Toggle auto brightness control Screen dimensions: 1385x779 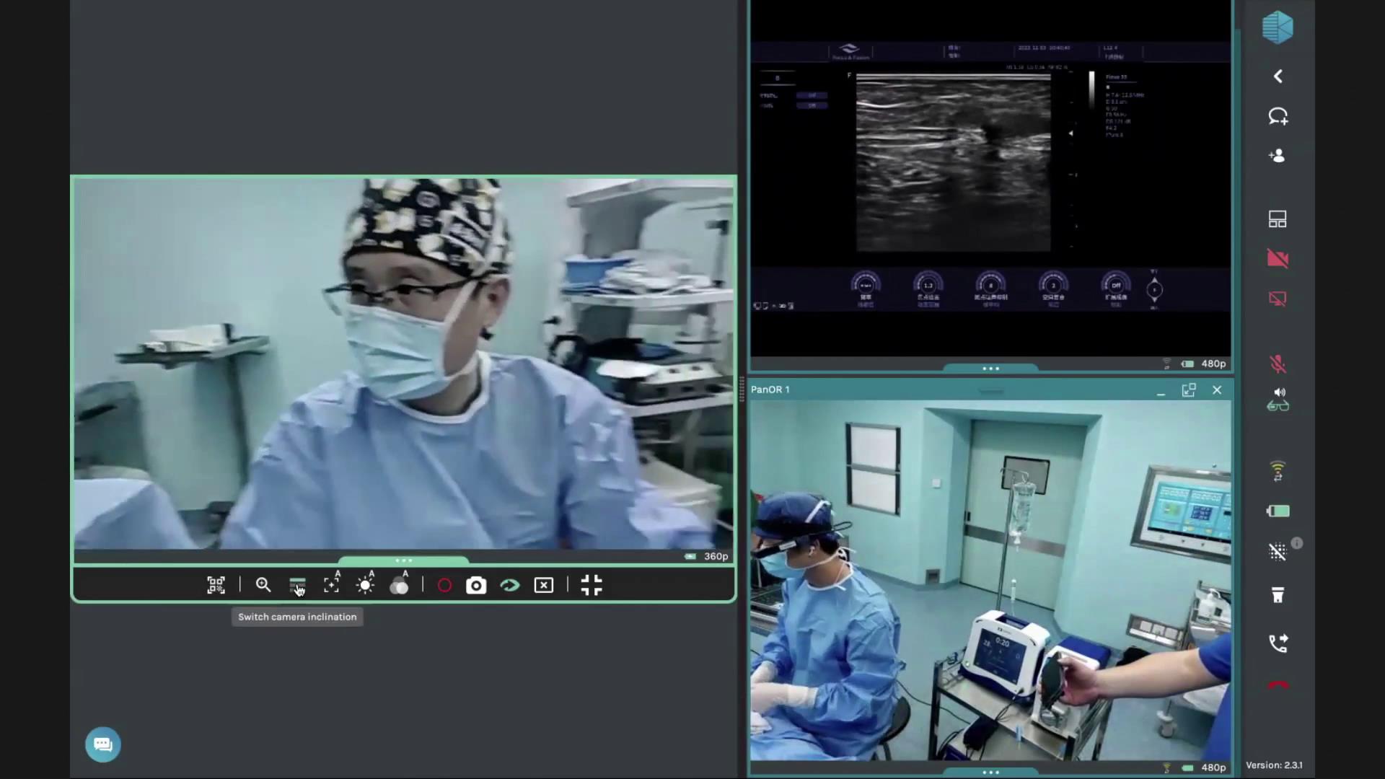pyautogui.click(x=366, y=585)
